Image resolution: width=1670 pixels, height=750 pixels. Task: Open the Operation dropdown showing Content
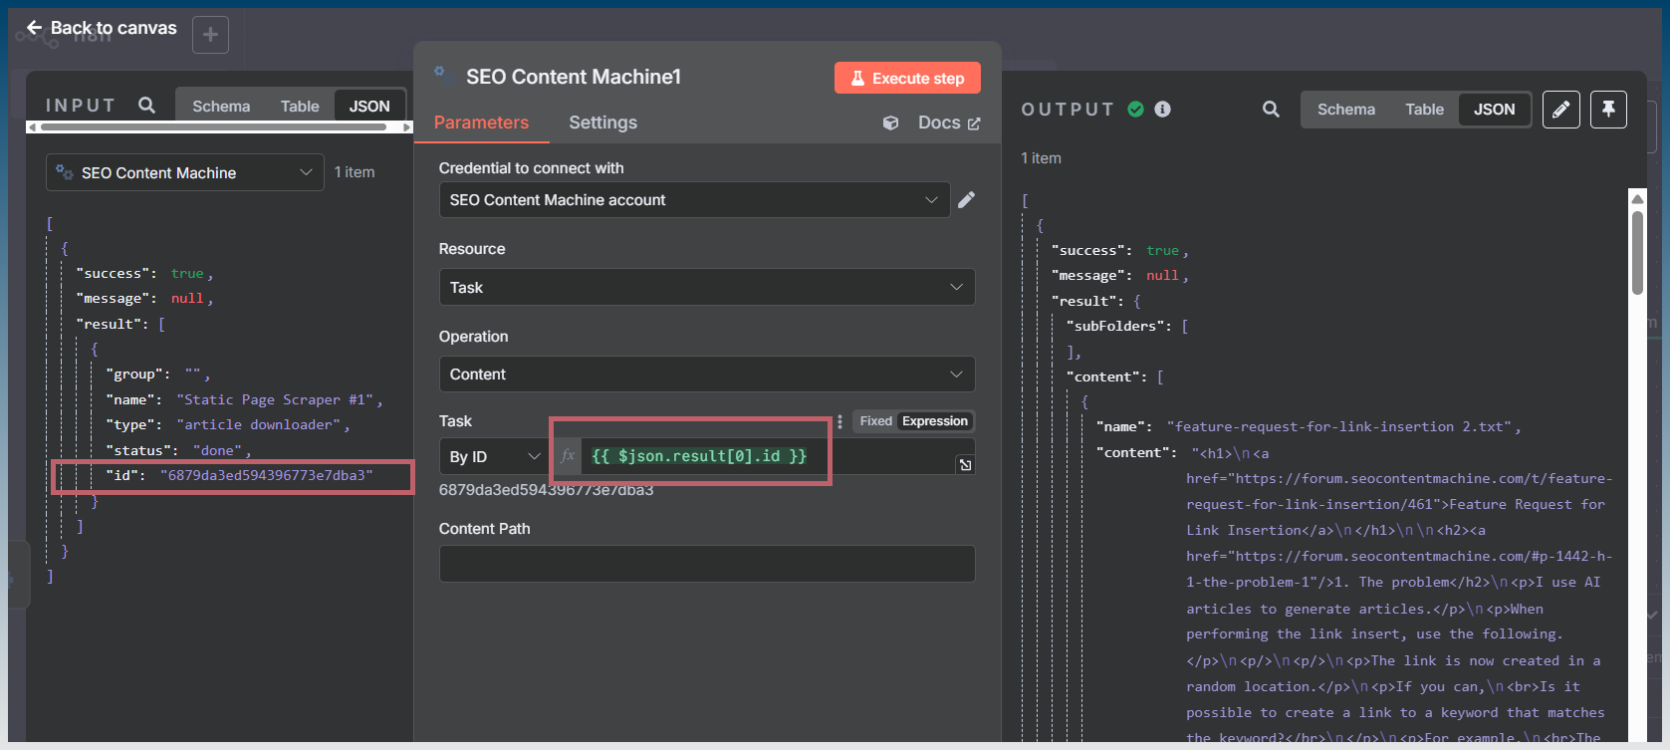707,375
